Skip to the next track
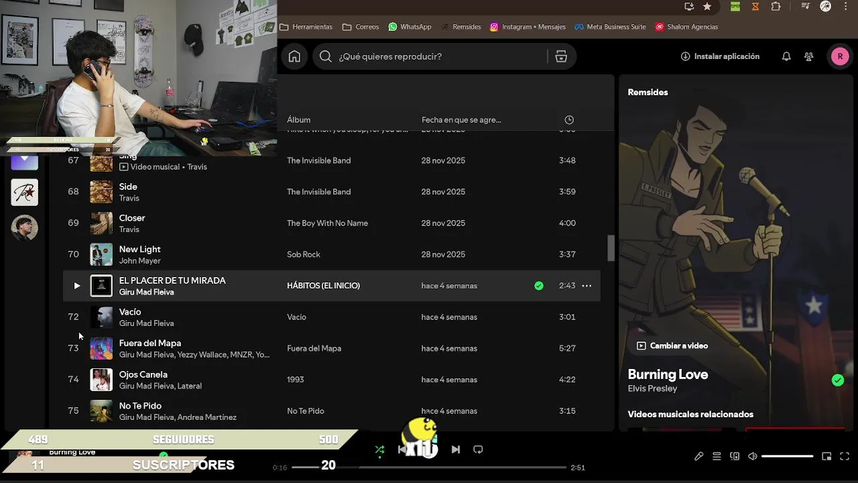The width and height of the screenshot is (858, 483). click(456, 449)
